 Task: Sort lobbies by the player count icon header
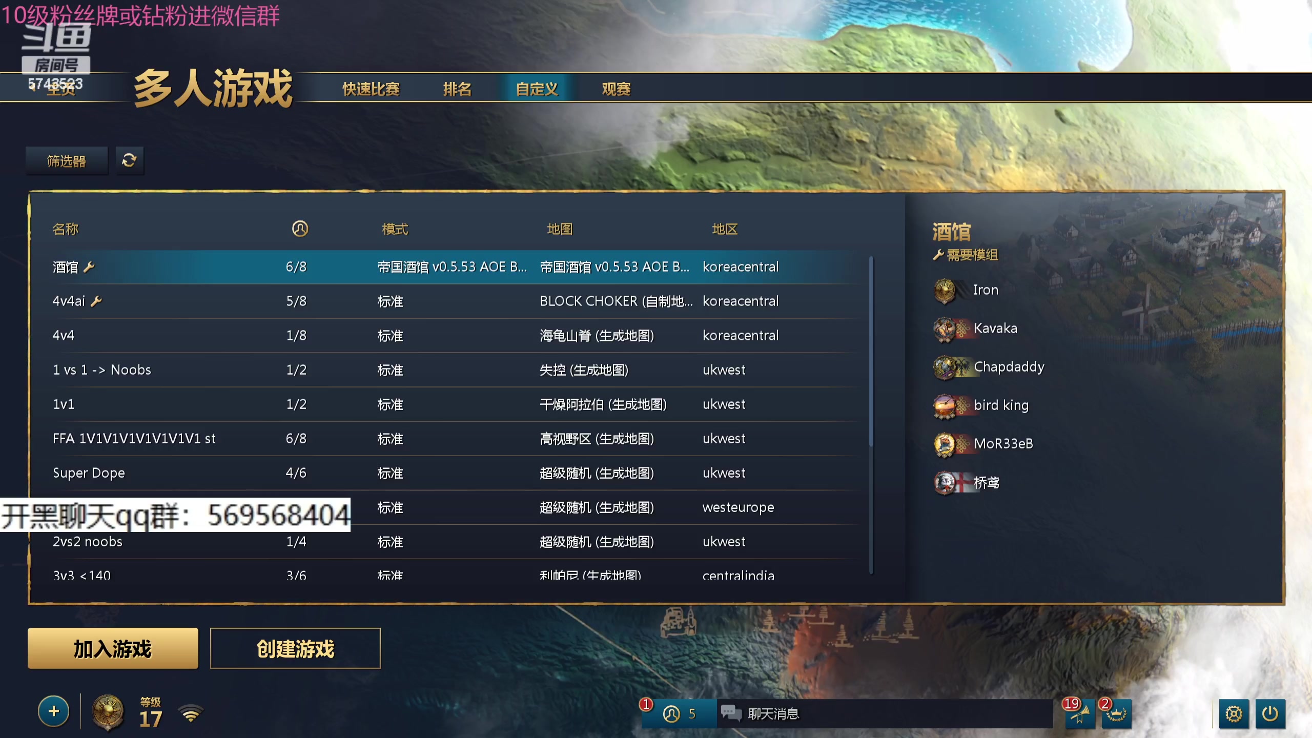pyautogui.click(x=300, y=229)
